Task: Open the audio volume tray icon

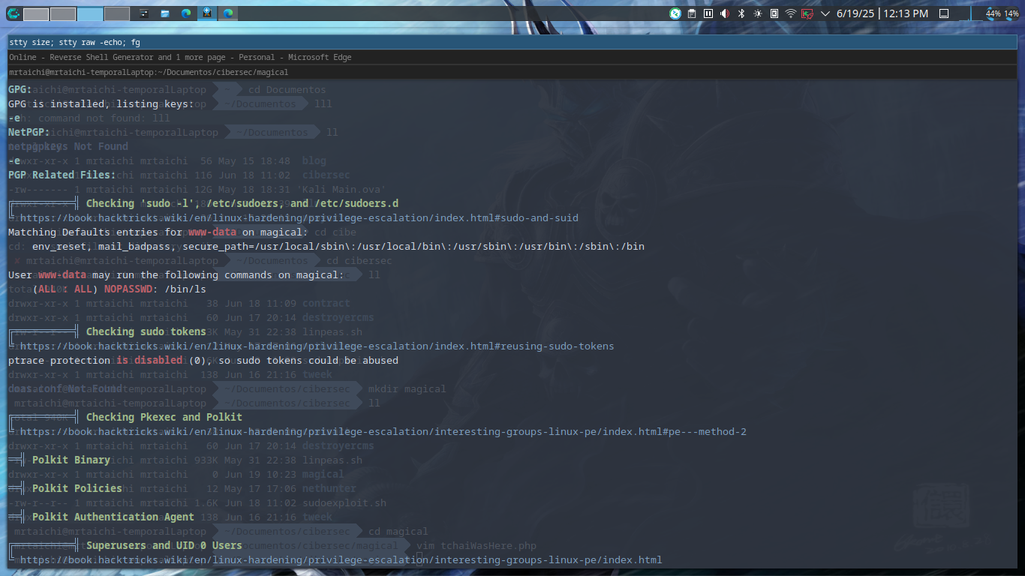Action: tap(725, 13)
